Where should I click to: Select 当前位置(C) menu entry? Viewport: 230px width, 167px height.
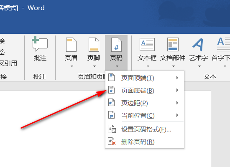[x=145, y=115]
